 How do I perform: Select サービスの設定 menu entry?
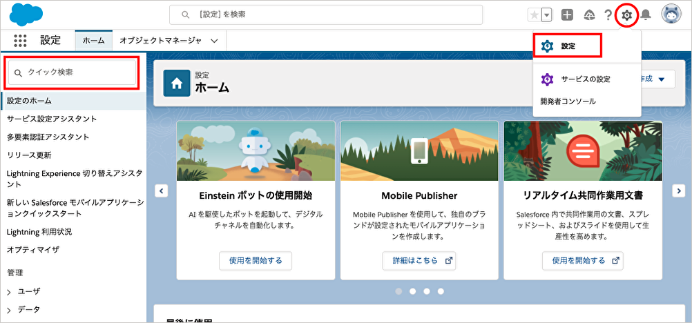coord(586,79)
